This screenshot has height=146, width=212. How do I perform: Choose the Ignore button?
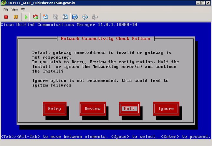[166, 109]
